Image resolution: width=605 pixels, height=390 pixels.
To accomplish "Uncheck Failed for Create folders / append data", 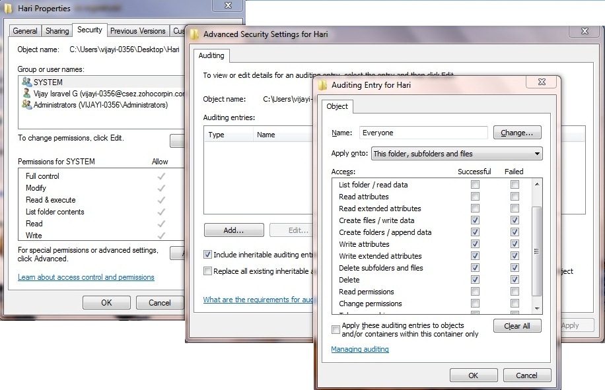I will pyautogui.click(x=515, y=232).
